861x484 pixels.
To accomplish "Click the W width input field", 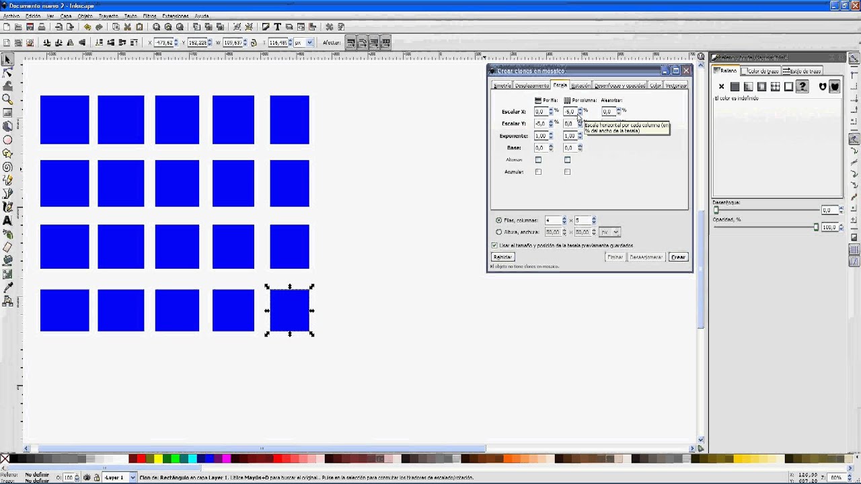I will (x=231, y=42).
